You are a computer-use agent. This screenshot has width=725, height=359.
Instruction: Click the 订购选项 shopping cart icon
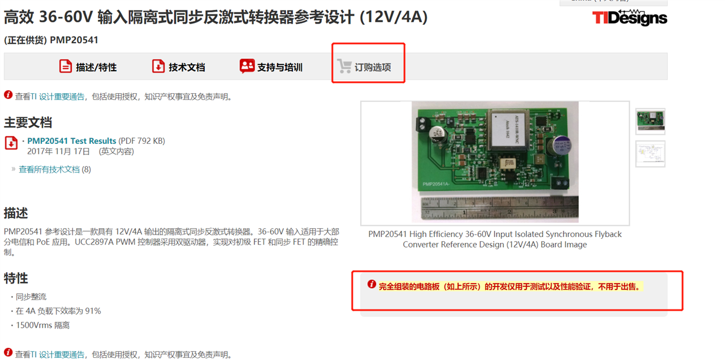point(344,66)
